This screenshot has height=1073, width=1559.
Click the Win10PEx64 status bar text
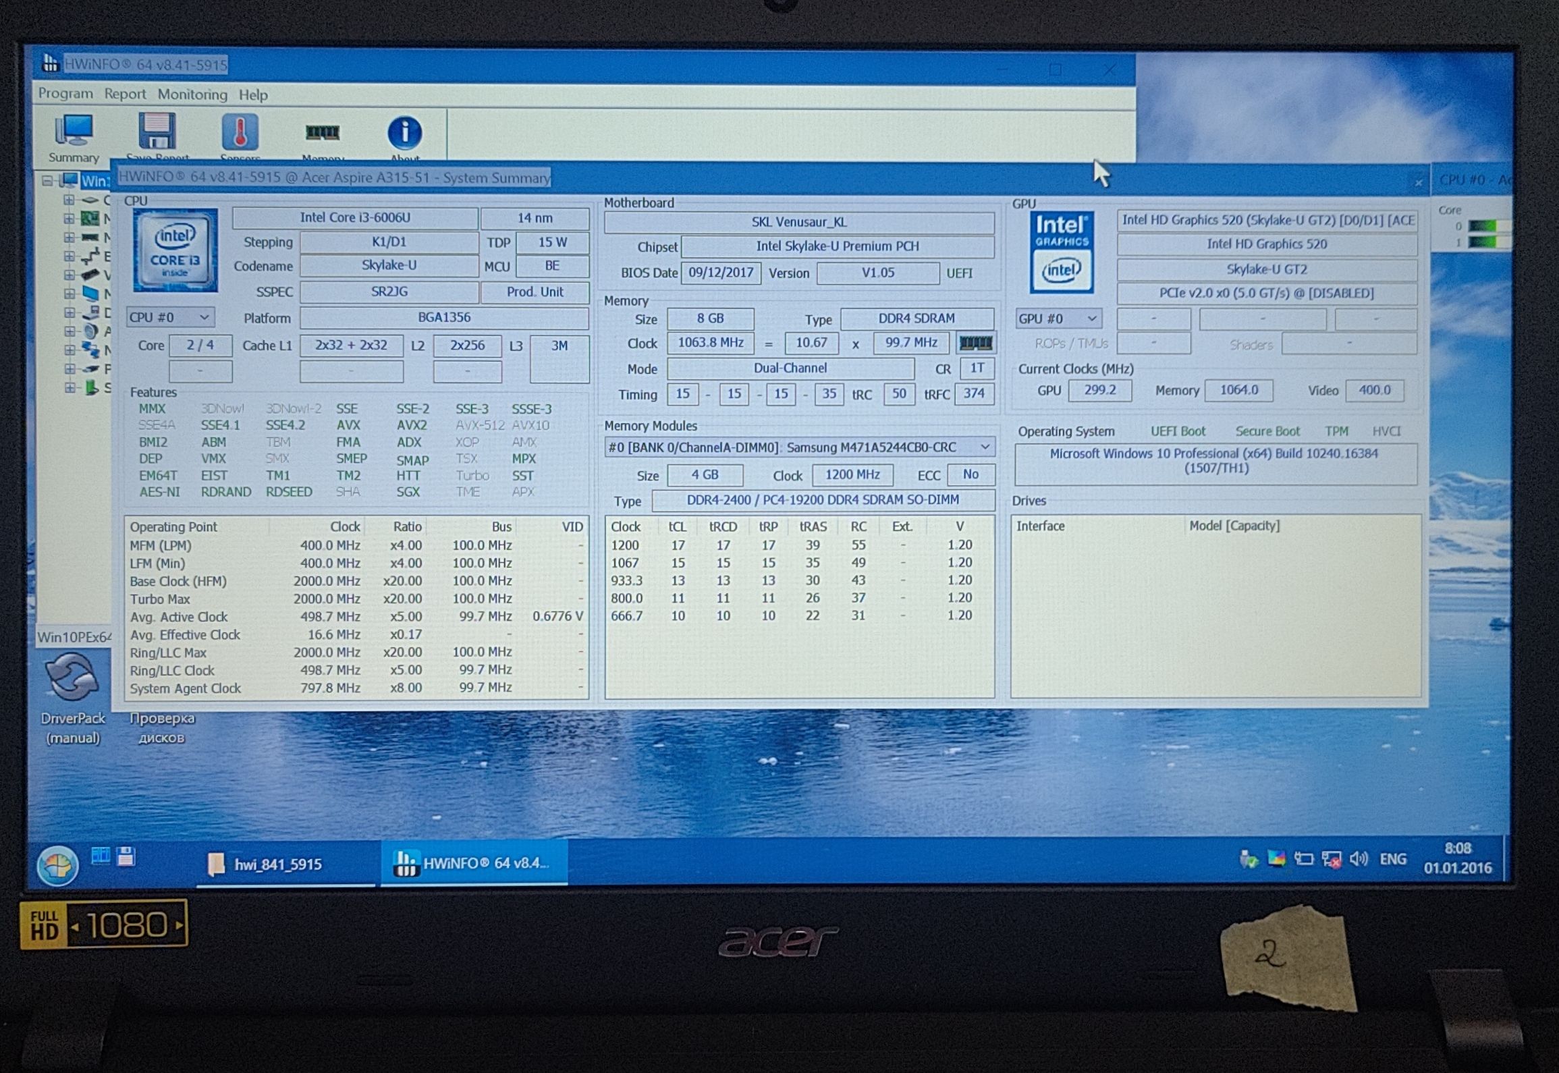tap(74, 637)
